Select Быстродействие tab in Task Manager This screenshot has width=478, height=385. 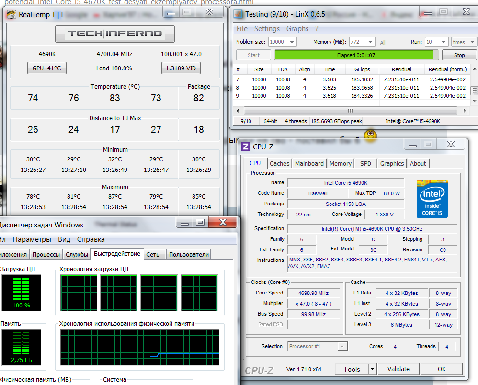click(x=117, y=254)
